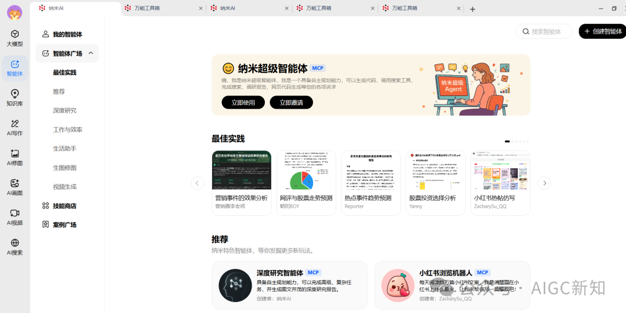Click the 深度研究智能体 title
Viewport: 626px width, 313px height.
[x=280, y=273]
